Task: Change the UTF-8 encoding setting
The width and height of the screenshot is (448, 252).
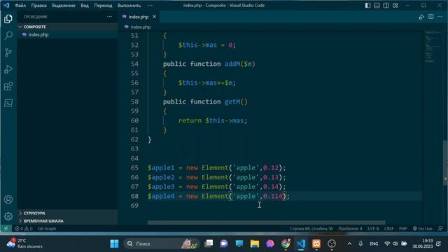Action: point(373,229)
